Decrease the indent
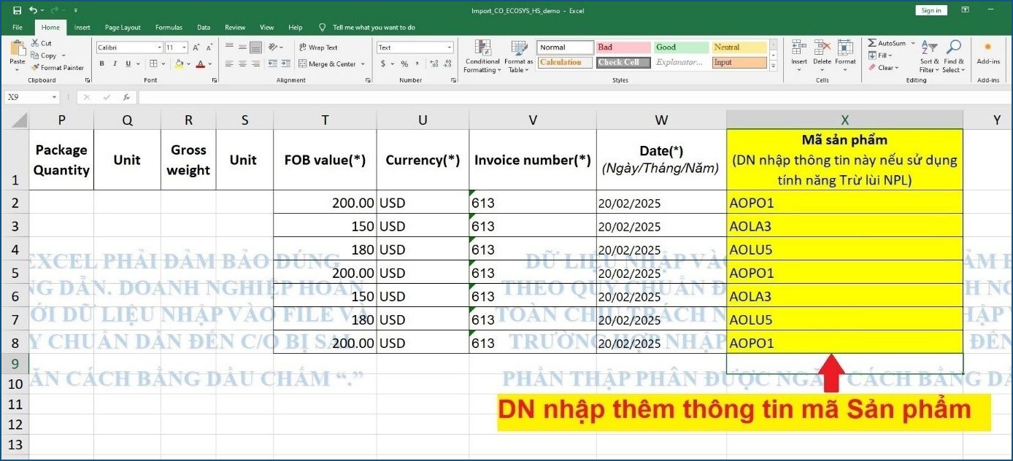This screenshot has width=1013, height=461. pos(272,64)
